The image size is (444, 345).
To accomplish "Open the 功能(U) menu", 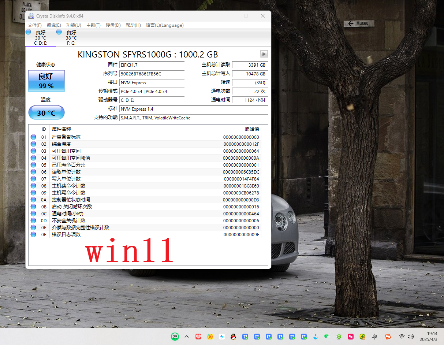I will [74, 25].
